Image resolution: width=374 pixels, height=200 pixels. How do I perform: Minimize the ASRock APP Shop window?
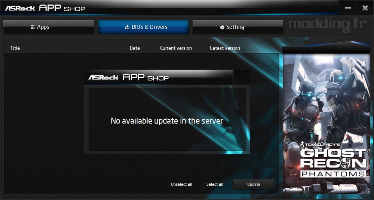tap(348, 8)
